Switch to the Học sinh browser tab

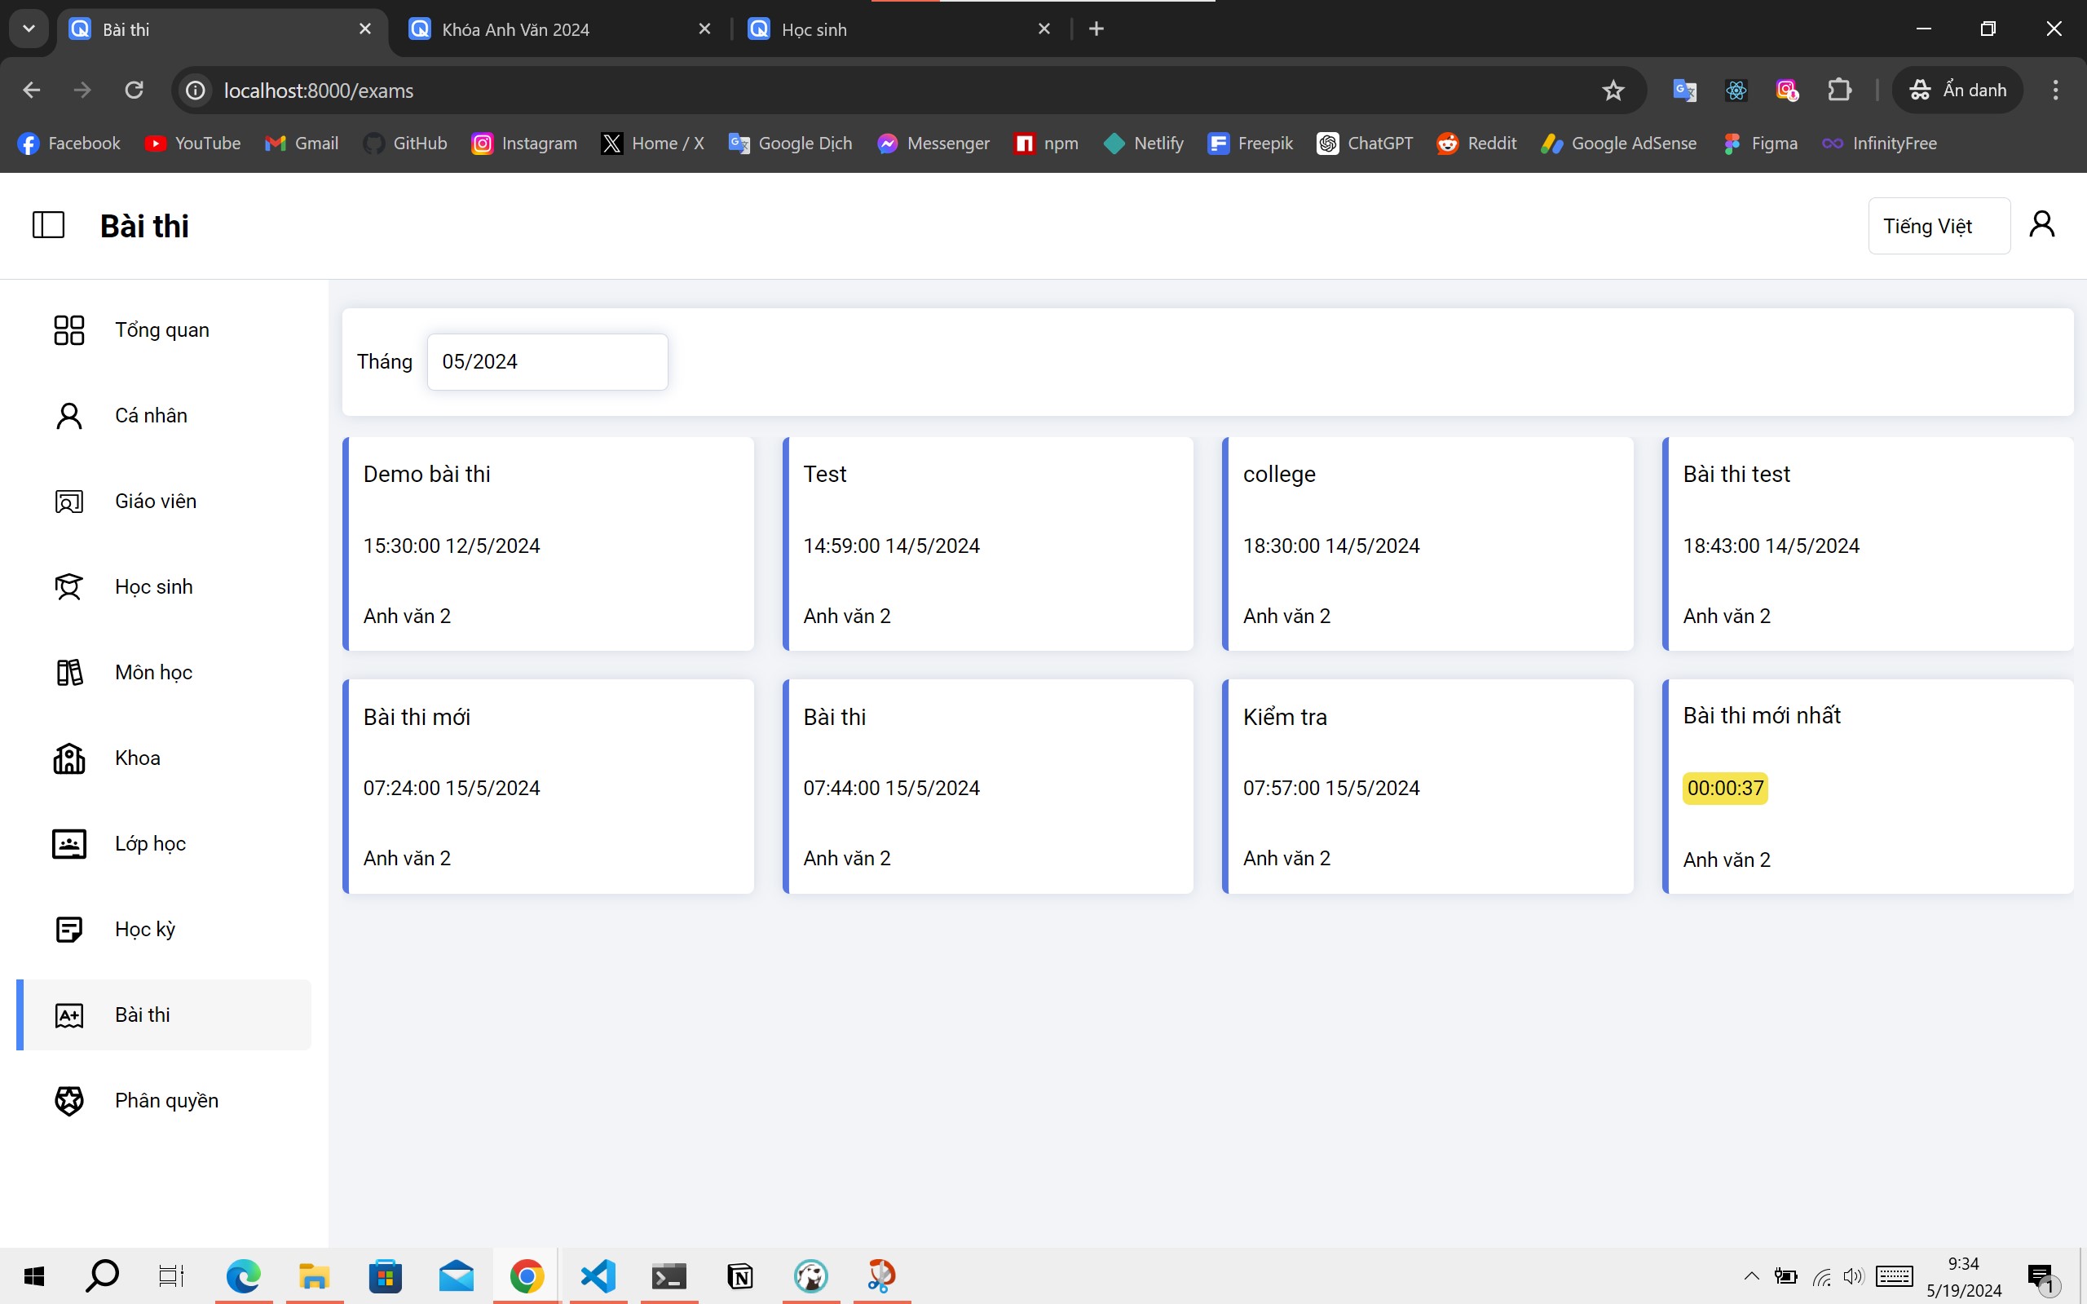point(813,29)
